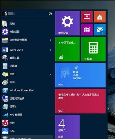Click the 截图工具 label
Screen dimensions: 115x139
(14, 58)
